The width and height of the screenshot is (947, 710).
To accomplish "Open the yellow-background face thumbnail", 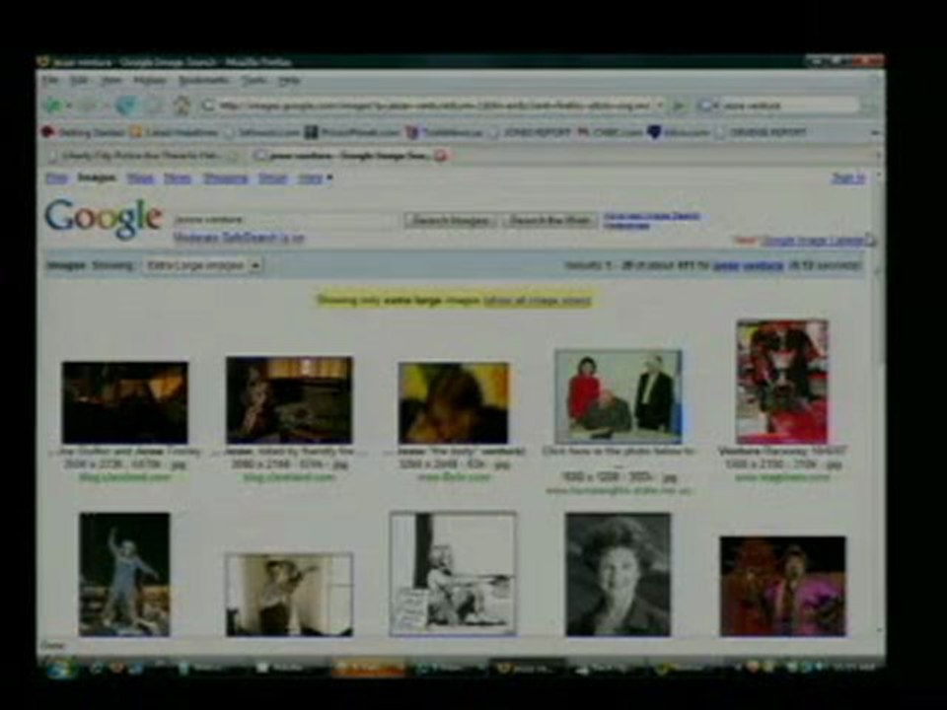I will pos(454,402).
